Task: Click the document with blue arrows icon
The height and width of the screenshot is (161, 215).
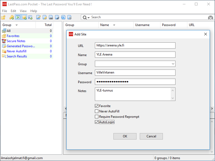Action: pyautogui.click(x=63, y=17)
